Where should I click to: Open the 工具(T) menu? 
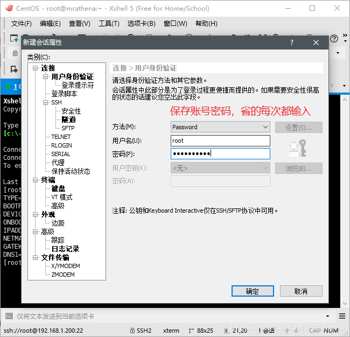point(109,24)
